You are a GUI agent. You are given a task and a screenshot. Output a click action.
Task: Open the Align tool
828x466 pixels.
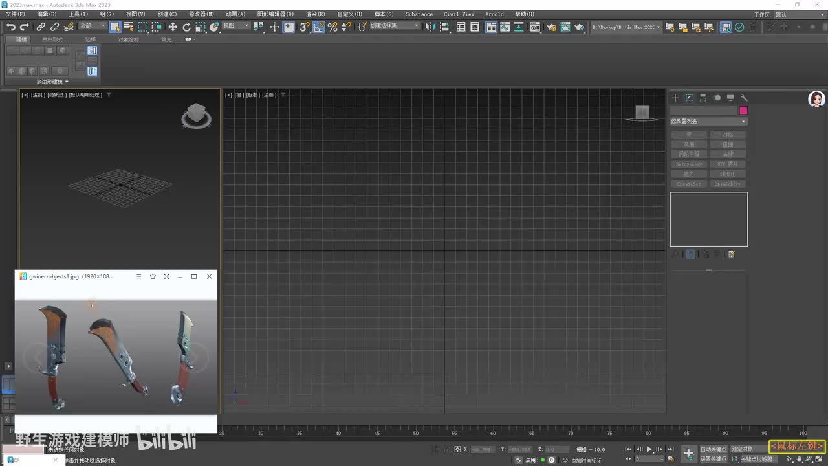[444, 27]
